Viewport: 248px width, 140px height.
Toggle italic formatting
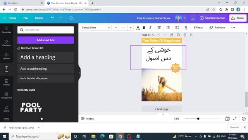point(150,28)
